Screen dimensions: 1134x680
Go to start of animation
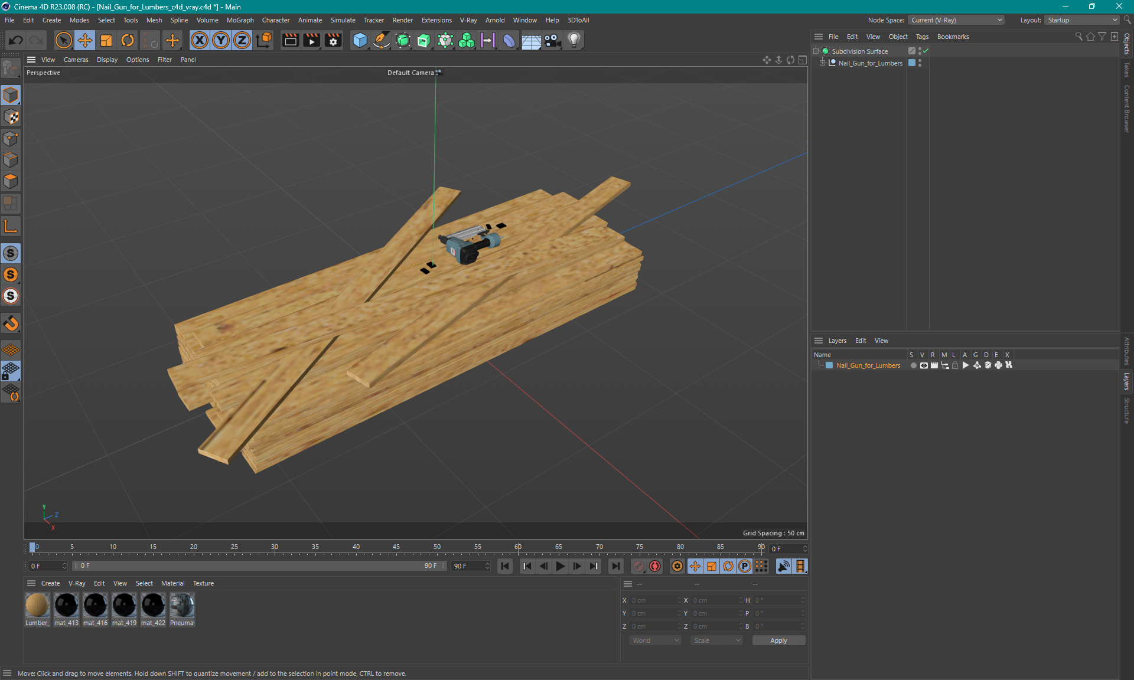coord(505,566)
